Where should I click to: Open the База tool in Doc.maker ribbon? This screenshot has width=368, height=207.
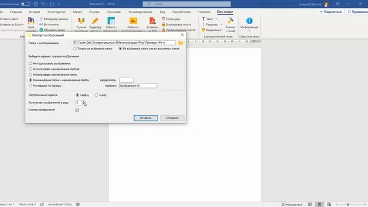pyautogui.click(x=31, y=24)
